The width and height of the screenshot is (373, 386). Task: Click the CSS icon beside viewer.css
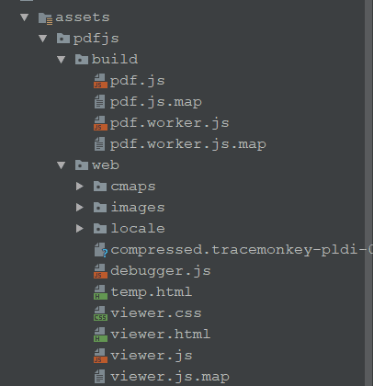tap(100, 313)
